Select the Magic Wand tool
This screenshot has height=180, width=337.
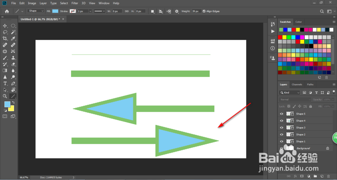point(13,32)
